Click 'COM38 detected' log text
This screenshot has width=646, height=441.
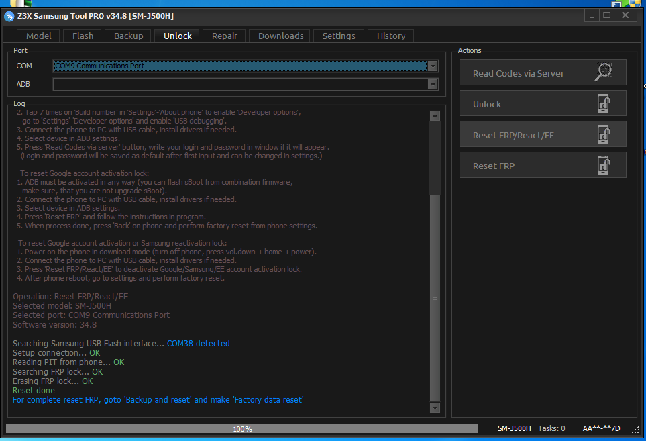click(198, 343)
